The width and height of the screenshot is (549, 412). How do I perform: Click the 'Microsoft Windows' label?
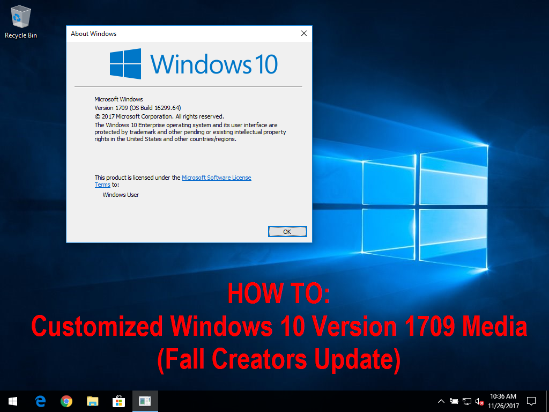118,99
